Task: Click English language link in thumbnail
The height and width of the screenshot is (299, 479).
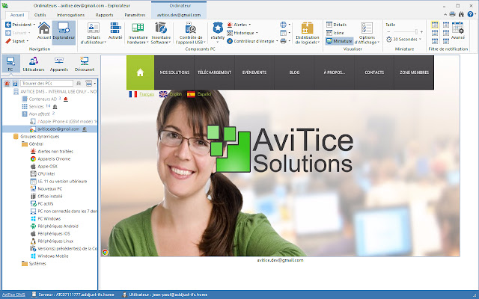Action: coord(176,94)
